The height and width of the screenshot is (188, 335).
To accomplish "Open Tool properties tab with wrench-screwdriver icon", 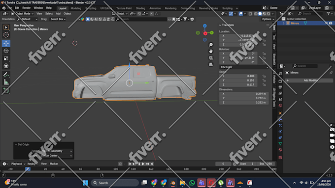I will coord(280,74).
